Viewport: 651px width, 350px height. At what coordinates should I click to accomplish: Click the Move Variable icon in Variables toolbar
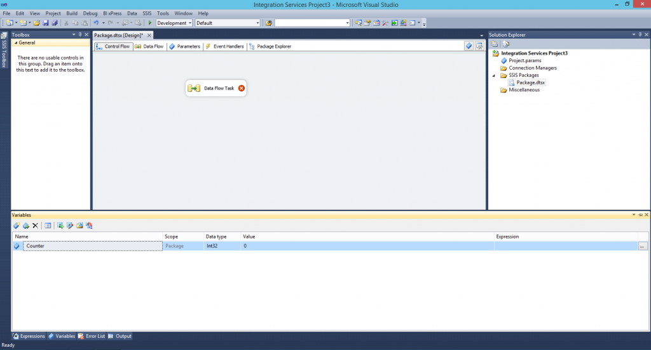coord(25,225)
